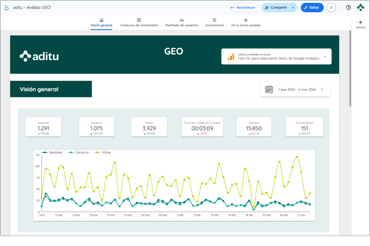Click the Google Analytics data source icon

click(x=231, y=57)
